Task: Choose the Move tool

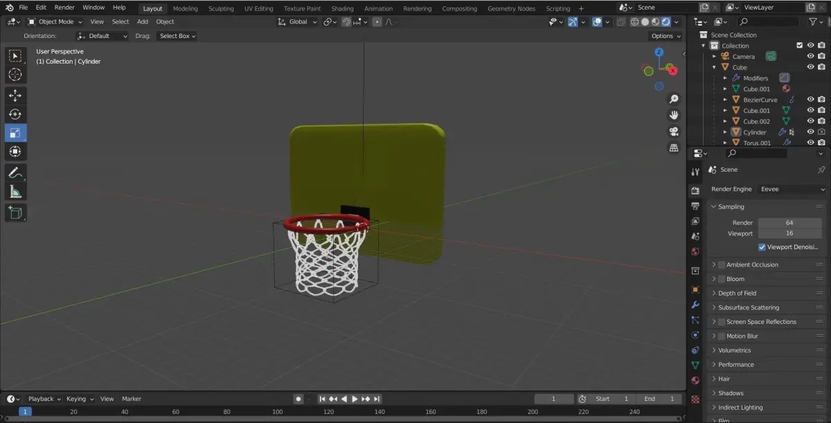Action: 15,96
